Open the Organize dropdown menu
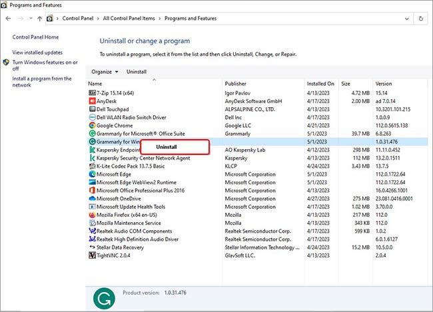Image resolution: width=433 pixels, height=312 pixels. pyautogui.click(x=105, y=72)
